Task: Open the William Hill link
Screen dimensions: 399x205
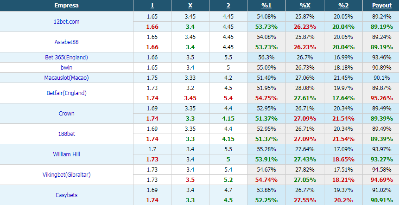Action: click(66, 154)
